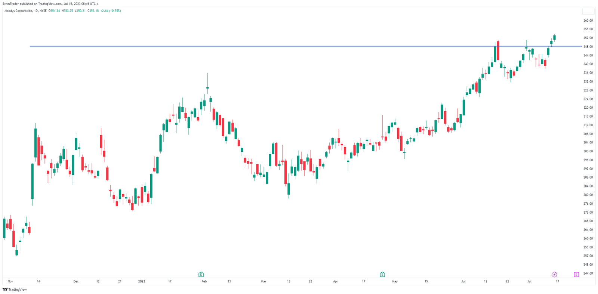
Task: Click the 2023 year label on the time axis
Action: coord(142,281)
